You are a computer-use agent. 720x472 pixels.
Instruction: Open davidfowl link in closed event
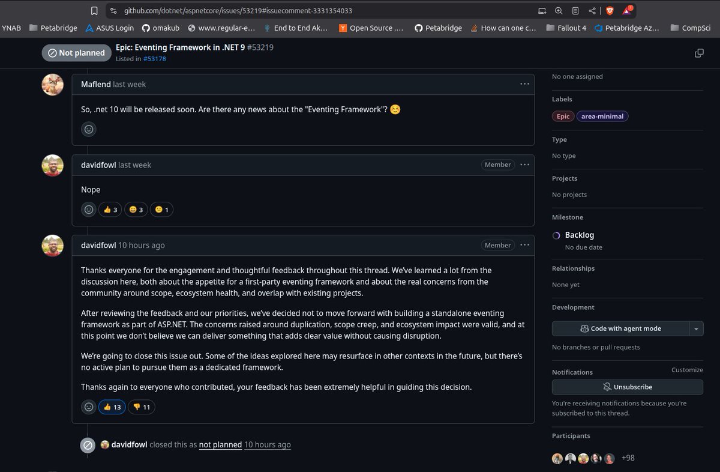point(129,445)
